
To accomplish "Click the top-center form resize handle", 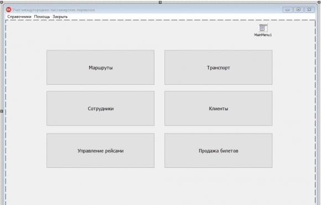I will click(161, 2).
